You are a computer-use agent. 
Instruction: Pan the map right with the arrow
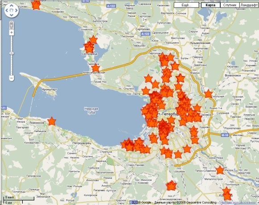(16, 10)
